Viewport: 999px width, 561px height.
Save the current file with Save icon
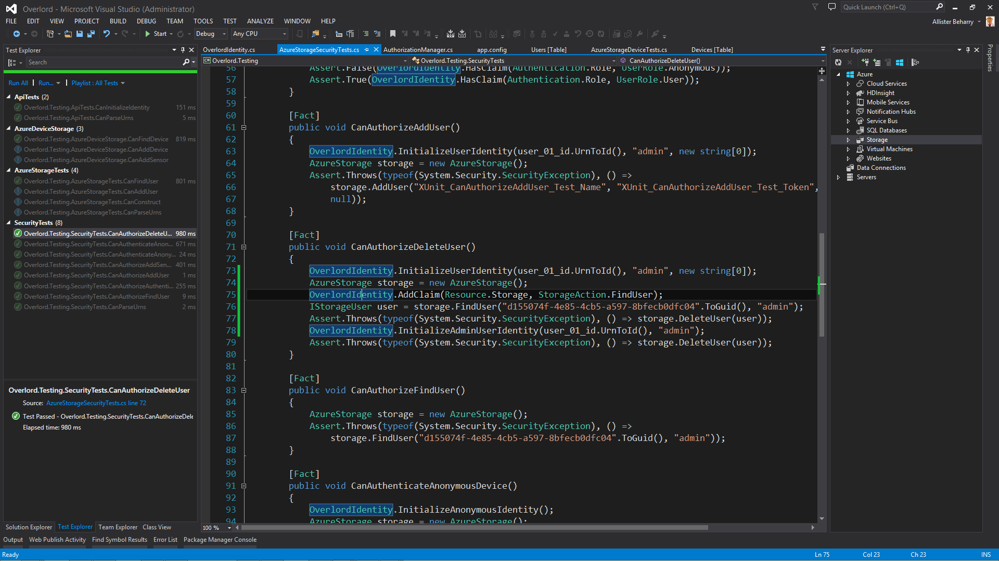(80, 34)
